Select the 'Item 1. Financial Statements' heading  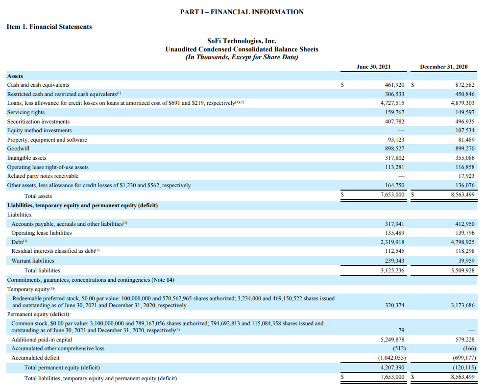pos(49,26)
